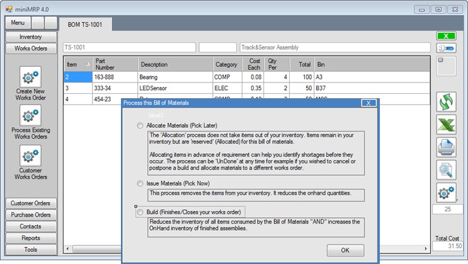Select Allocate Materials (Pick Later) option

tap(140, 126)
